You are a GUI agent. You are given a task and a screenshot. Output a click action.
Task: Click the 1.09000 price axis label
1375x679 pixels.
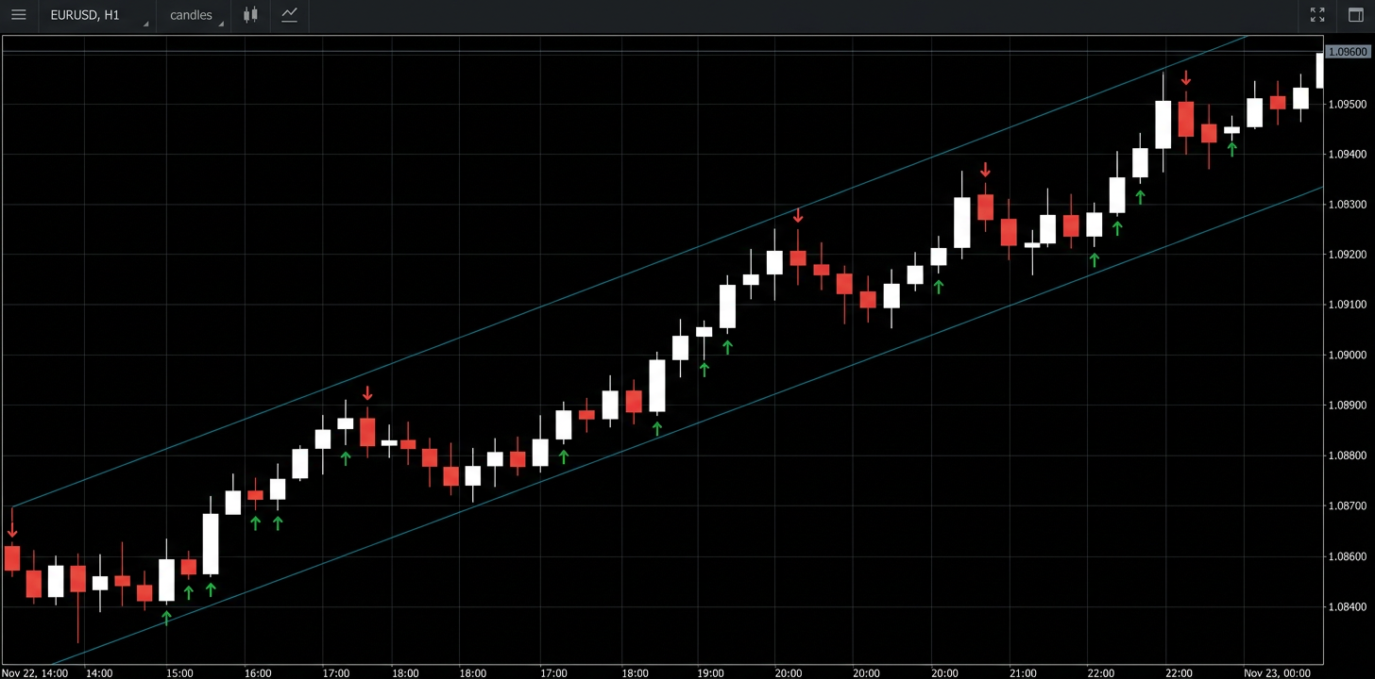tap(1349, 356)
